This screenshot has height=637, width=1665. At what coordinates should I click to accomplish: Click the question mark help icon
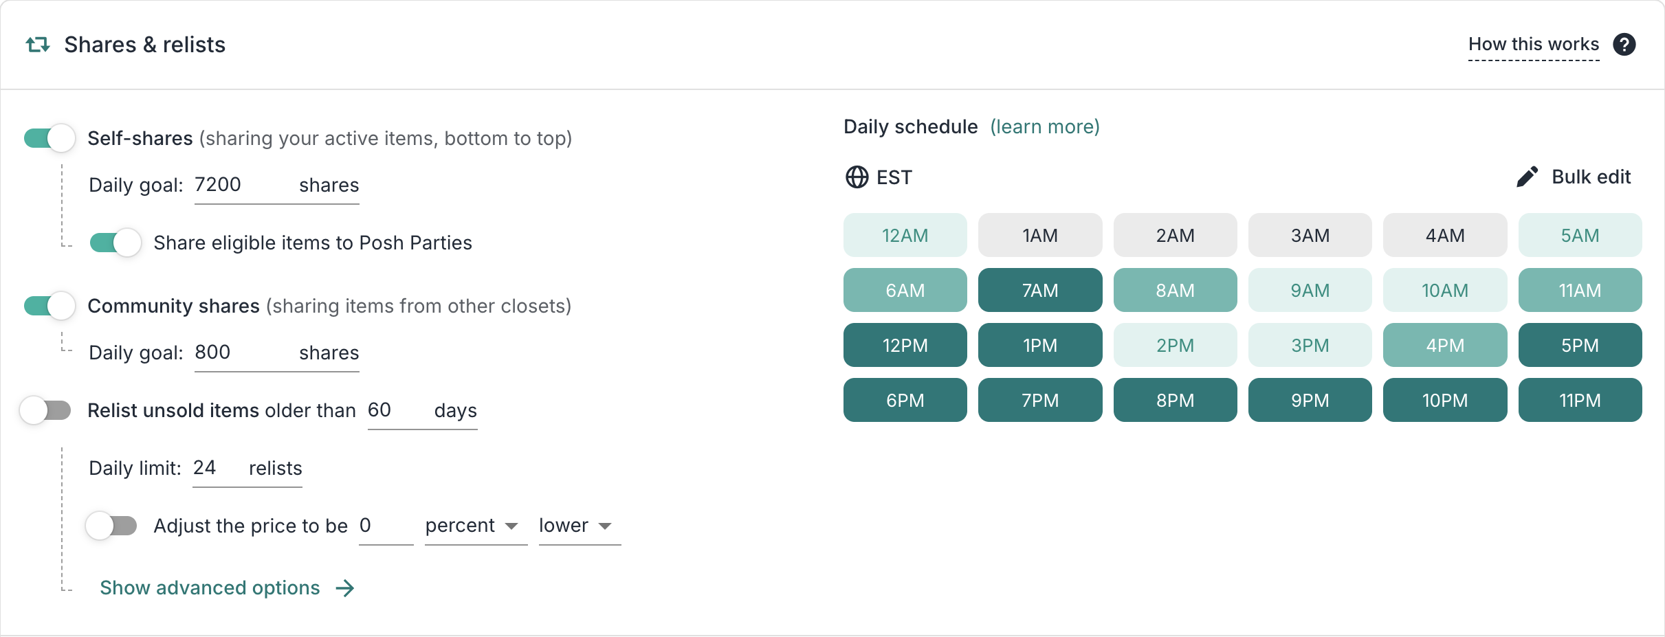coord(1624,45)
